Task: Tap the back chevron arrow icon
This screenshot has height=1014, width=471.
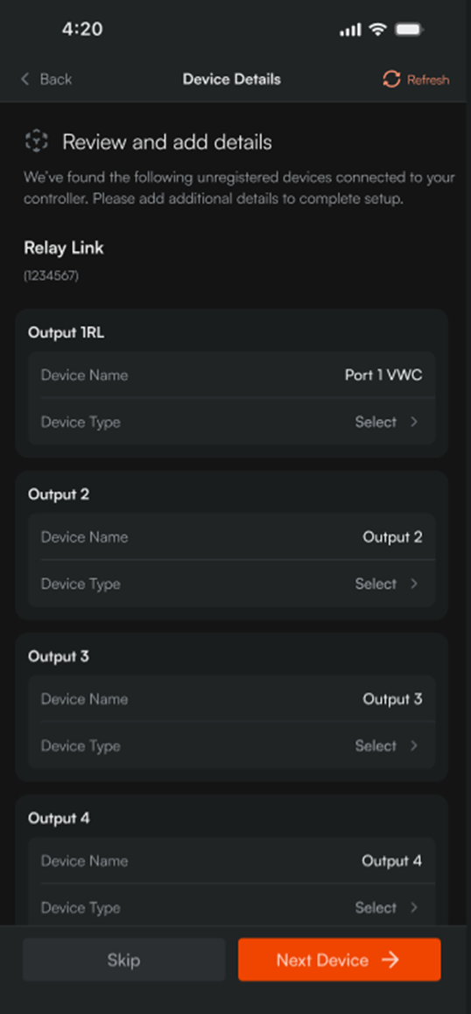Action: 25,80
